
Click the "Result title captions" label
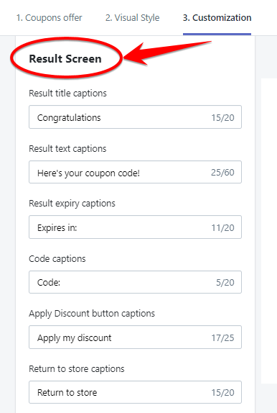click(67, 94)
